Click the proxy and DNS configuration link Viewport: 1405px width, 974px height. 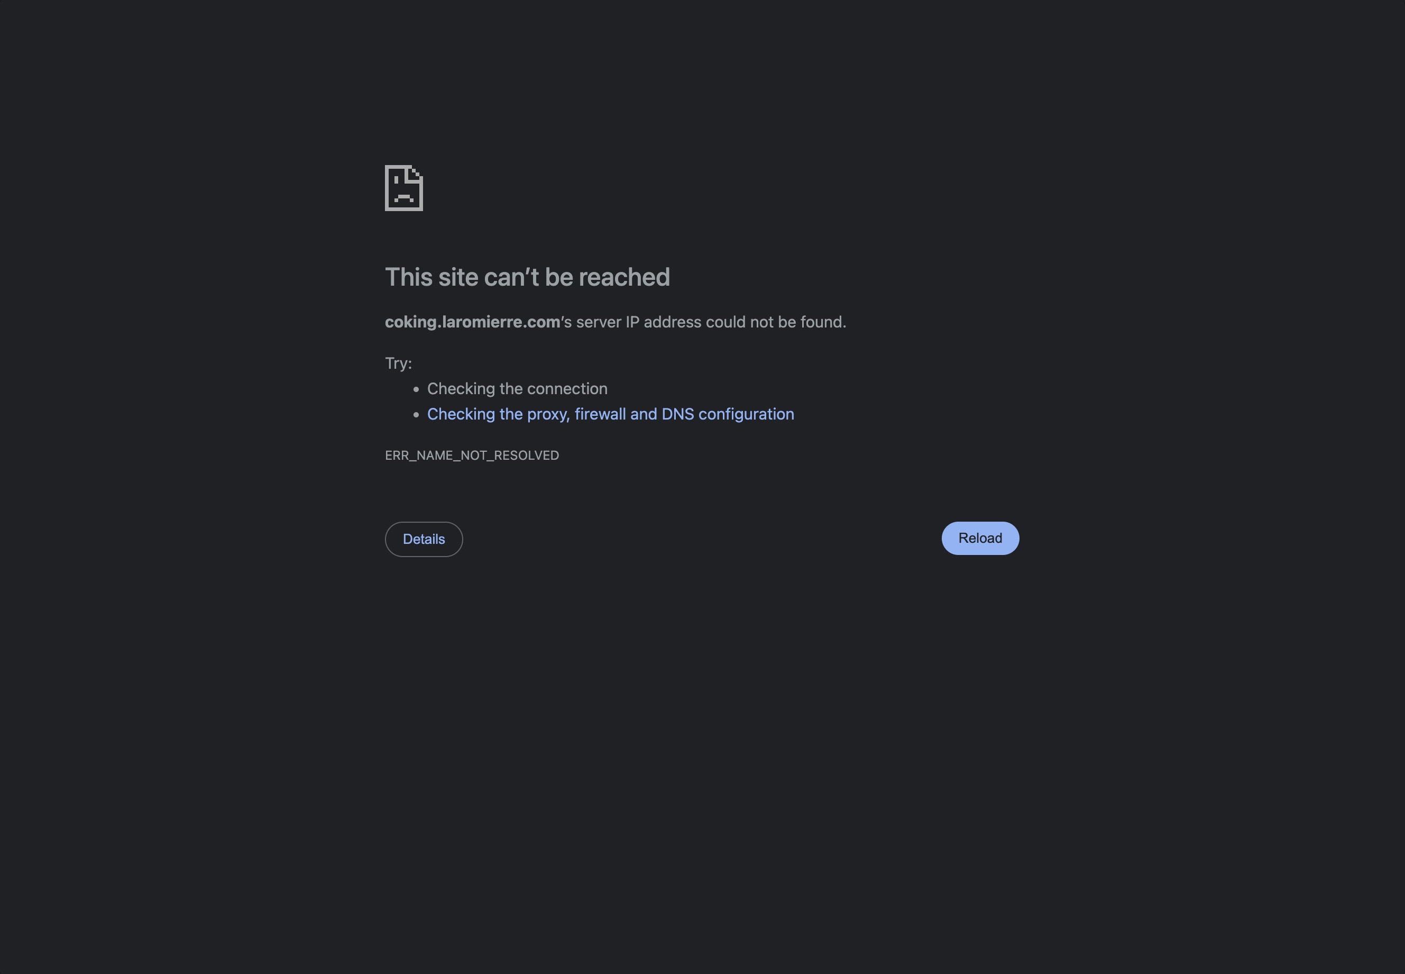tap(610, 413)
